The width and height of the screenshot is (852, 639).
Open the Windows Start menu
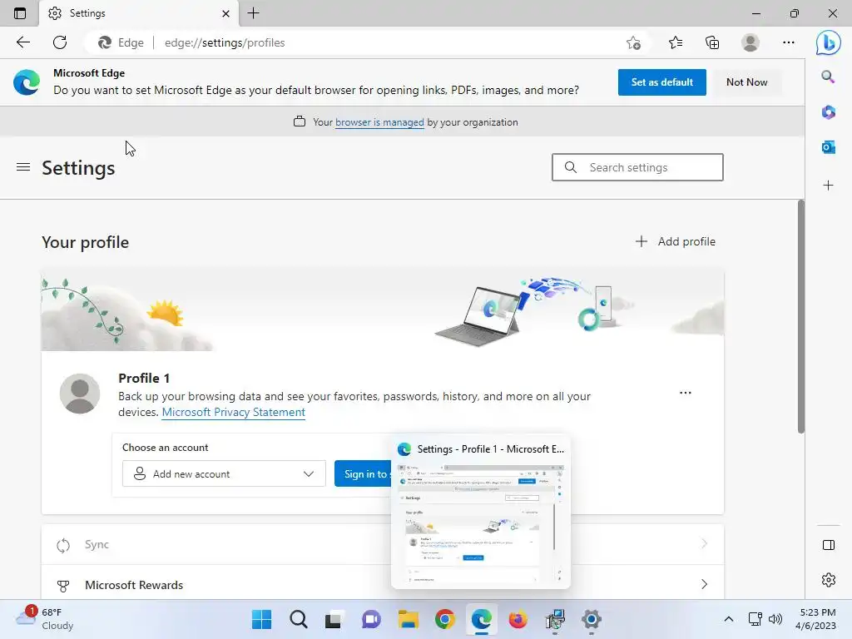click(261, 619)
